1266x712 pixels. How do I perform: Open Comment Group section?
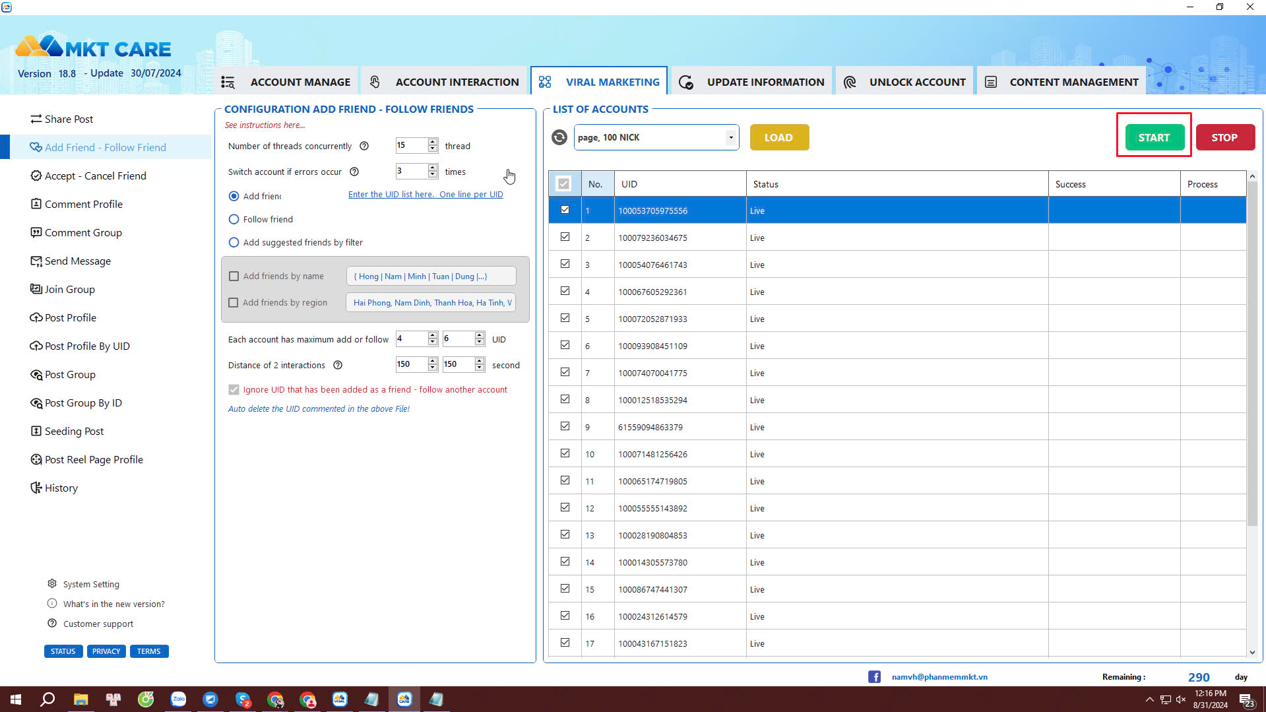click(x=77, y=232)
